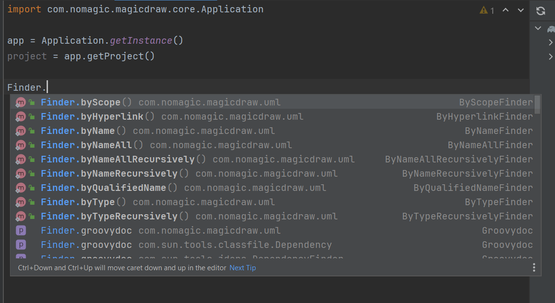Click property icon of first Finder.groovydoc row
This screenshot has width=555, height=303.
click(x=21, y=230)
